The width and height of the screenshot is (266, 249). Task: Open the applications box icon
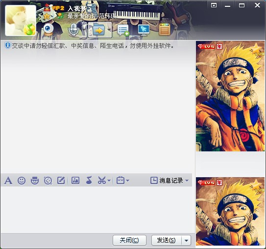165,30
